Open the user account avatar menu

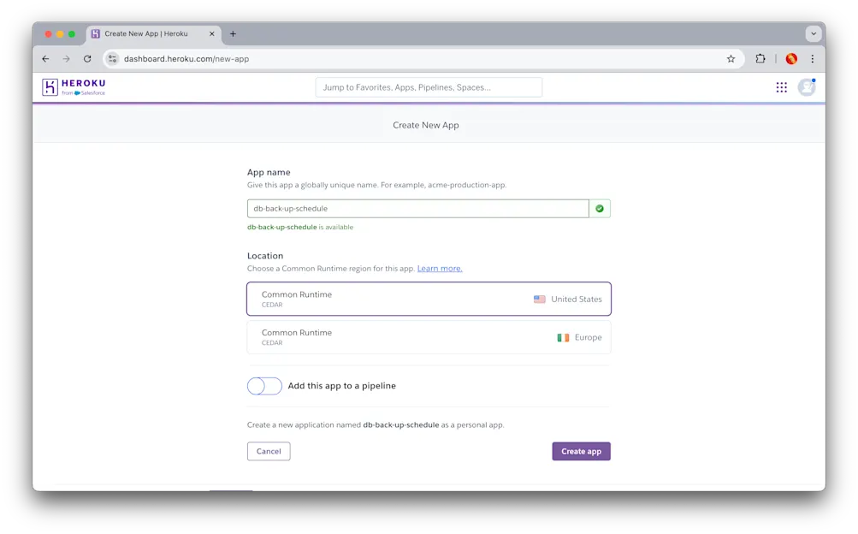[x=805, y=86]
